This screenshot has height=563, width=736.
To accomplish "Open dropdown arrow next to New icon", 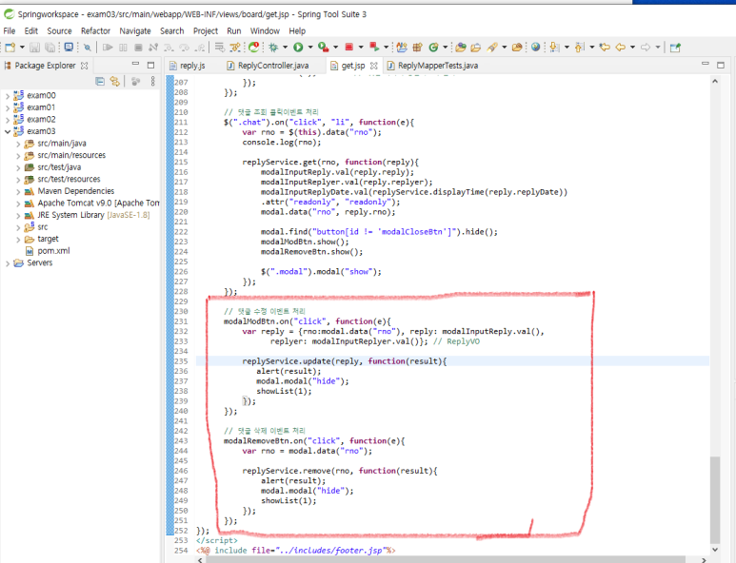I will (22, 47).
